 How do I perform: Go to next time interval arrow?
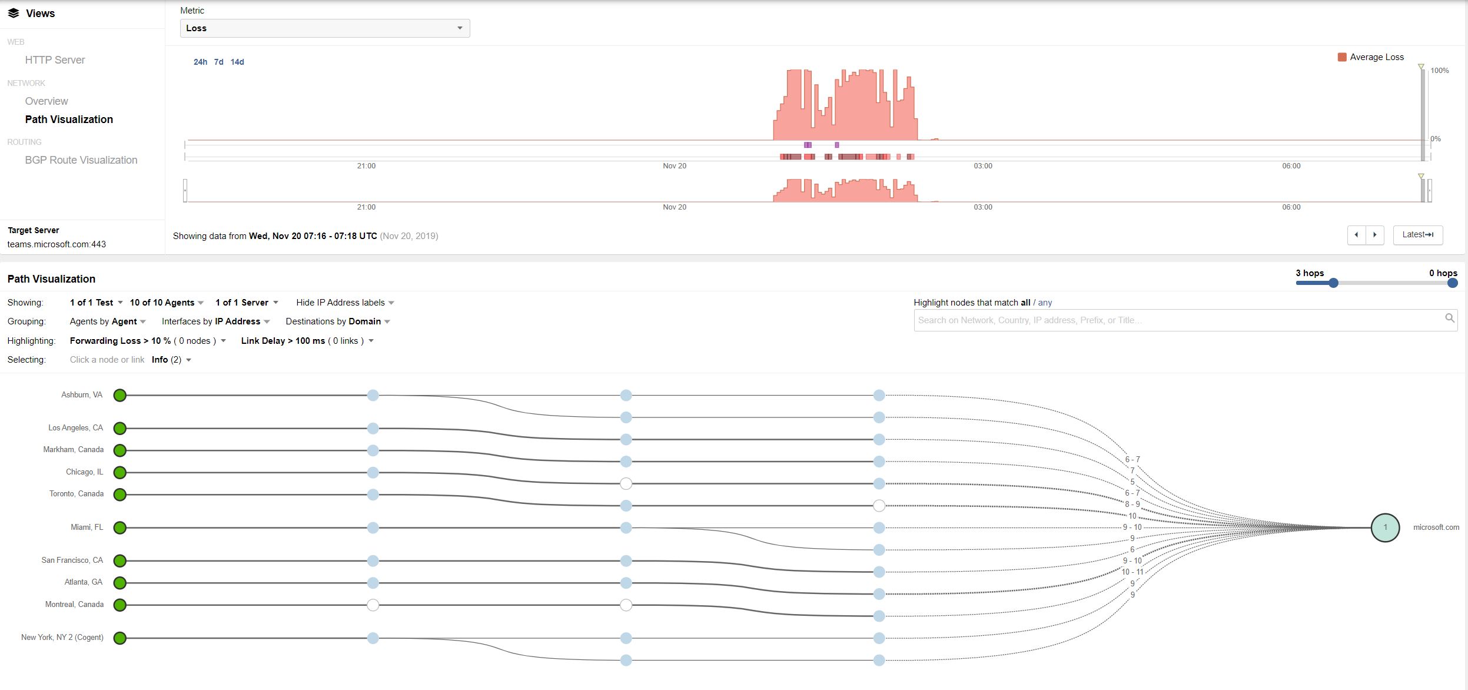coord(1375,235)
